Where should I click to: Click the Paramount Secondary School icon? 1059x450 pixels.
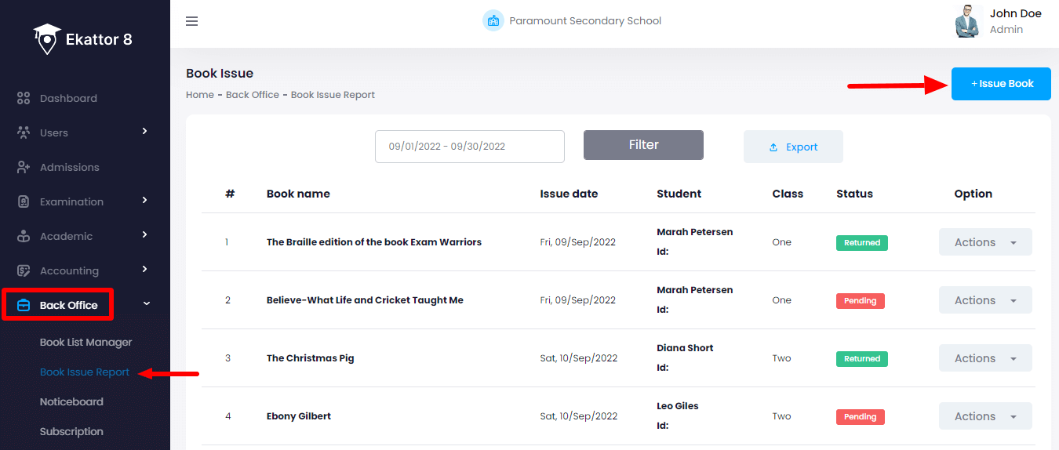click(493, 21)
